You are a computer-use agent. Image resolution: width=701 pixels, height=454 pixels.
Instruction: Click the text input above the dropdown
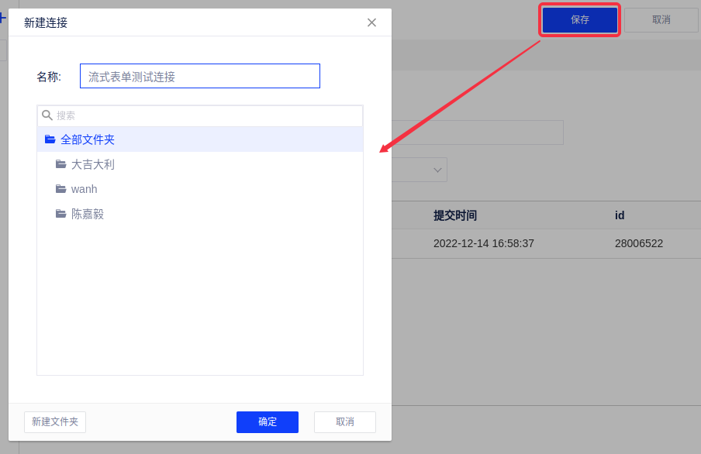click(477, 132)
